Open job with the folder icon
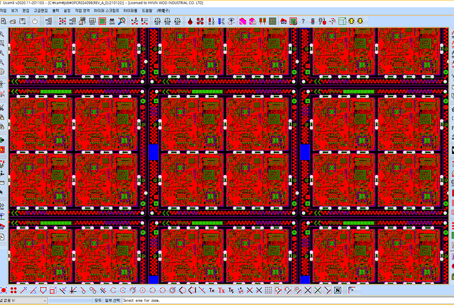This screenshot has height=305, width=454. 12,21
